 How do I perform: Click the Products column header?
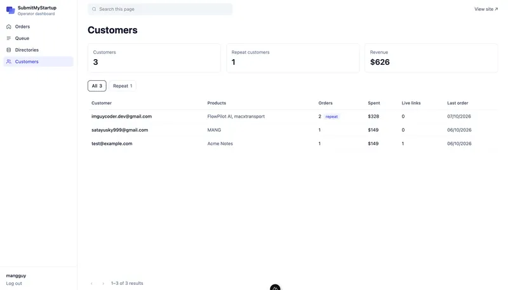[217, 103]
